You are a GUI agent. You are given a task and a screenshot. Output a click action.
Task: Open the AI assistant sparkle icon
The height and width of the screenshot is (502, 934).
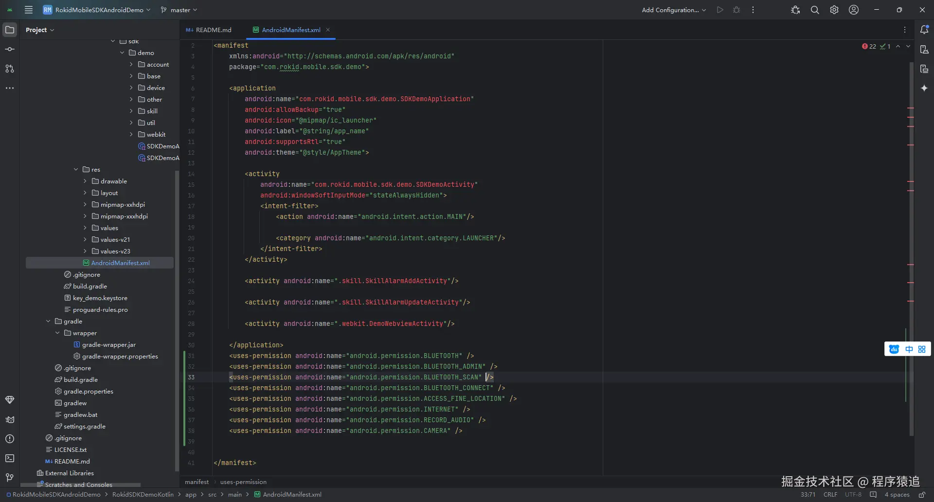(x=924, y=88)
